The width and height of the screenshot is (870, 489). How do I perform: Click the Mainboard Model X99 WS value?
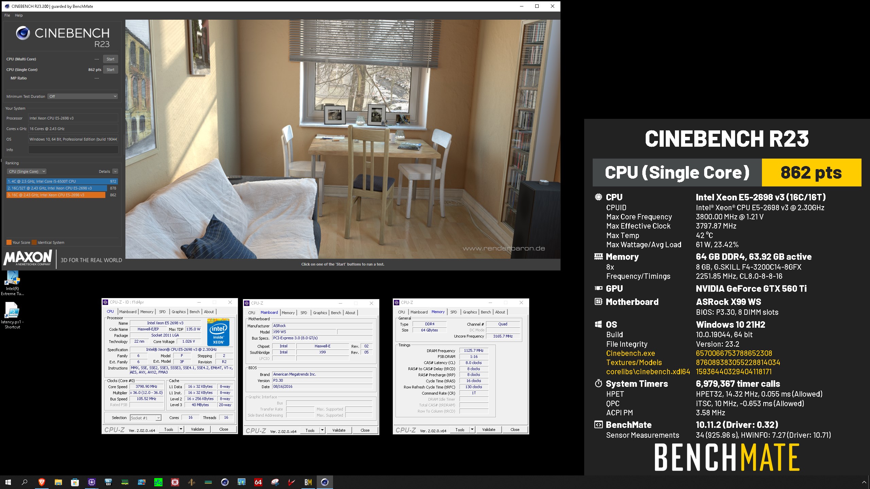coord(304,332)
